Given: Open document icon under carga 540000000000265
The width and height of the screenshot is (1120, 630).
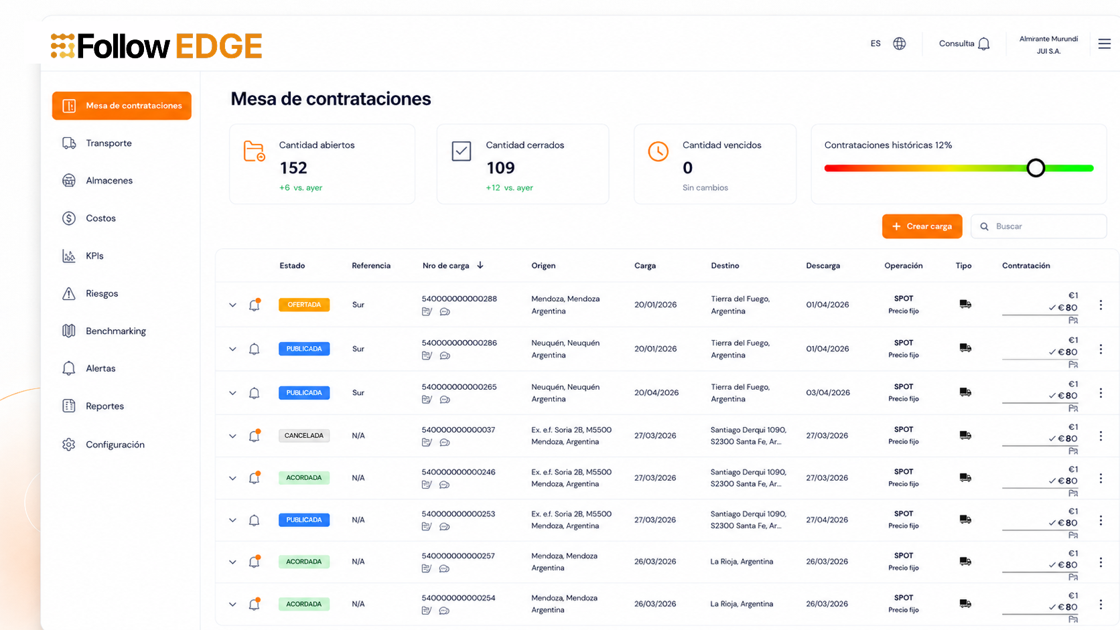Looking at the screenshot, I should click(x=427, y=400).
